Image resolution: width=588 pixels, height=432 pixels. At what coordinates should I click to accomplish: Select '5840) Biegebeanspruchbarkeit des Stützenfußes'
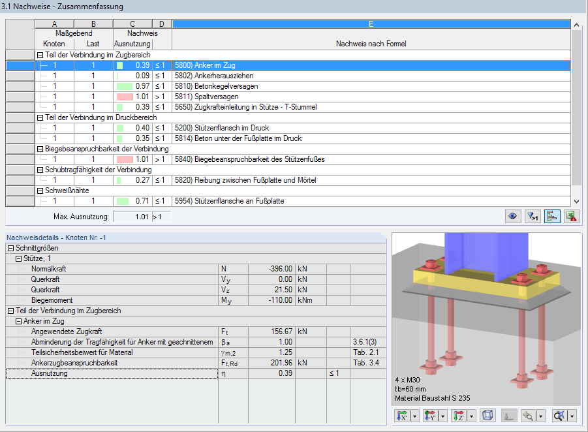[303, 159]
